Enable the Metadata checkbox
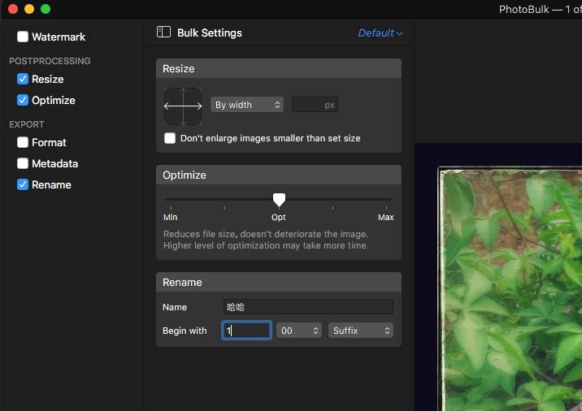Screen dimensions: 582x411 pos(23,163)
